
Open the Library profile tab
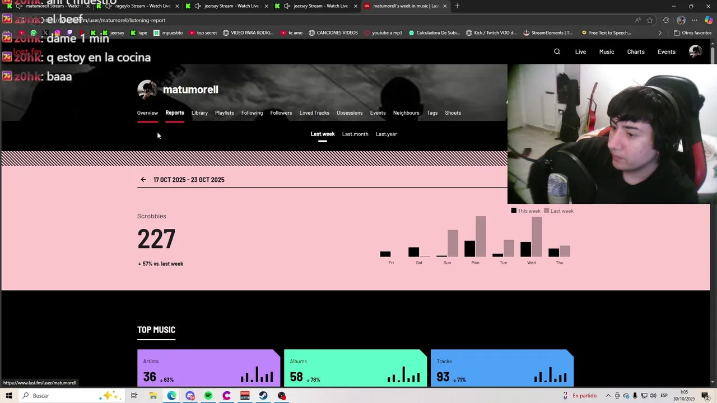point(199,113)
